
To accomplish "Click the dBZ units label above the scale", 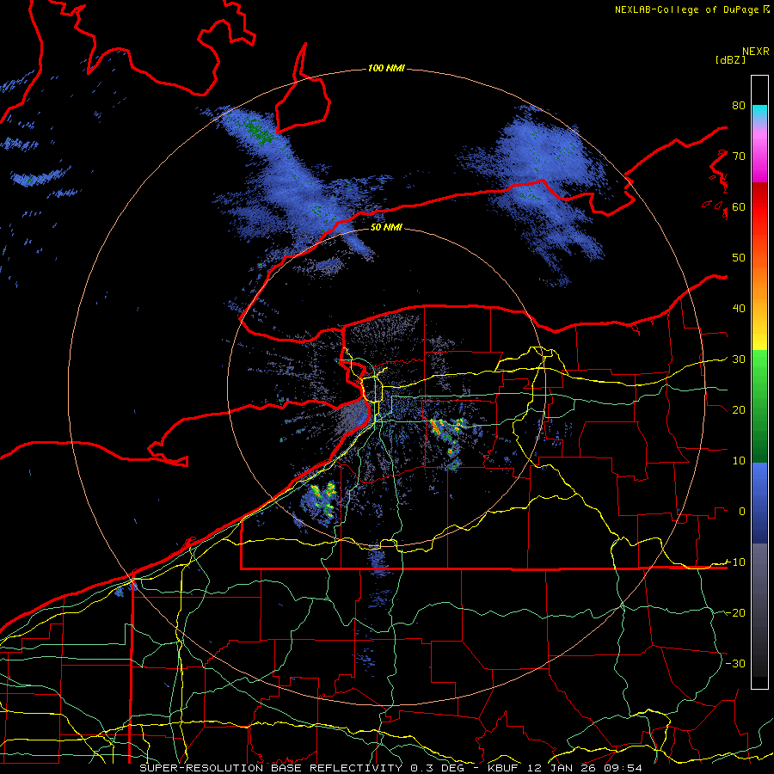I will 730,59.
